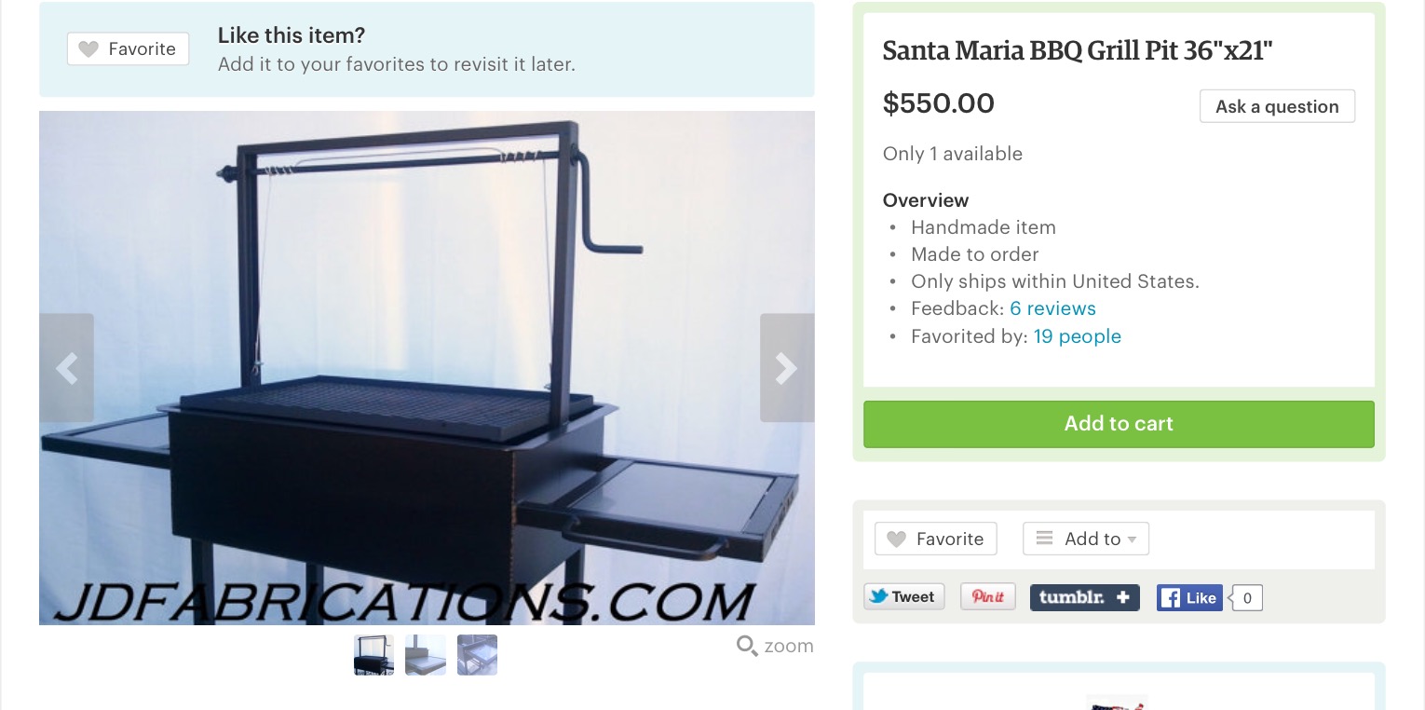Image resolution: width=1425 pixels, height=710 pixels.
Task: Post the item using the tumblr button
Action: (1084, 597)
